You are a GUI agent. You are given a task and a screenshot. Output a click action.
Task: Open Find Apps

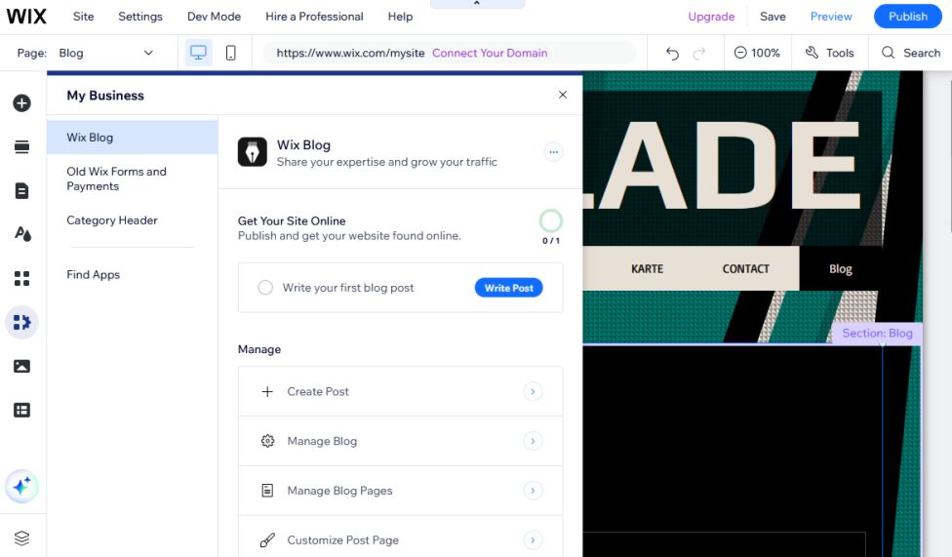click(93, 274)
